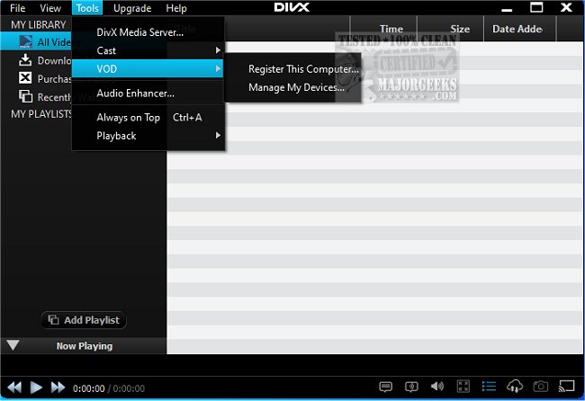Open the View menu
This screenshot has width=585, height=401.
(x=50, y=8)
